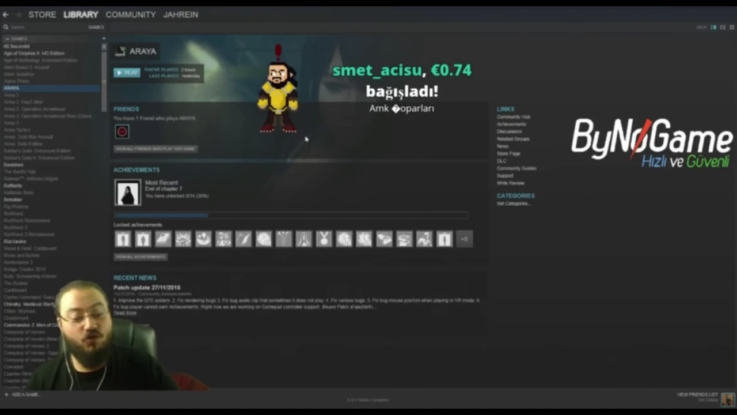View all friends who play this game

pyautogui.click(x=155, y=149)
